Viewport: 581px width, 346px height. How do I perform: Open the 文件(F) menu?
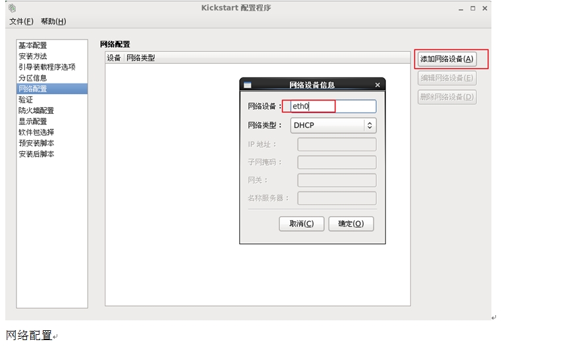pyautogui.click(x=21, y=22)
